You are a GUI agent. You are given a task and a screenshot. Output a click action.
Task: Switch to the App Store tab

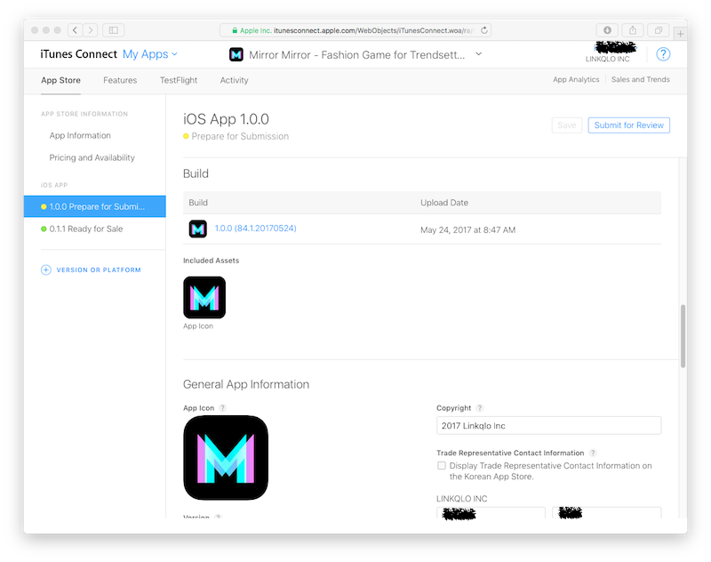pos(60,80)
